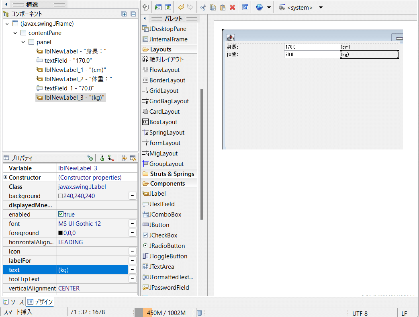419x317 pixels.
Task: Open background color editor ellipsis button
Action: 133,196
